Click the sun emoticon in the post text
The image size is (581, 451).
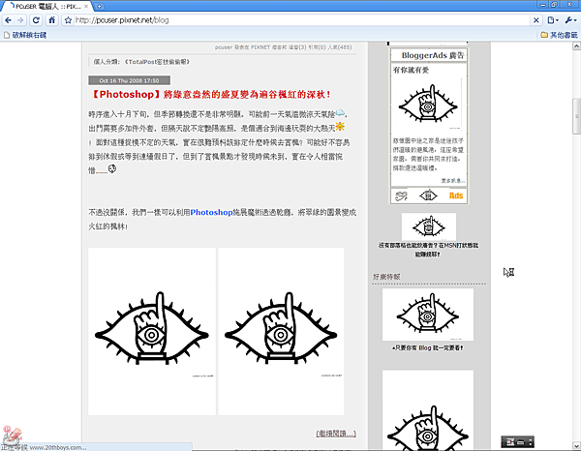(x=340, y=127)
